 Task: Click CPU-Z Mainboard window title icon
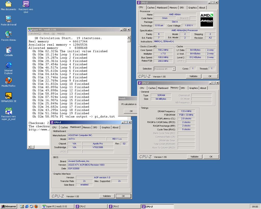pos(52,122)
